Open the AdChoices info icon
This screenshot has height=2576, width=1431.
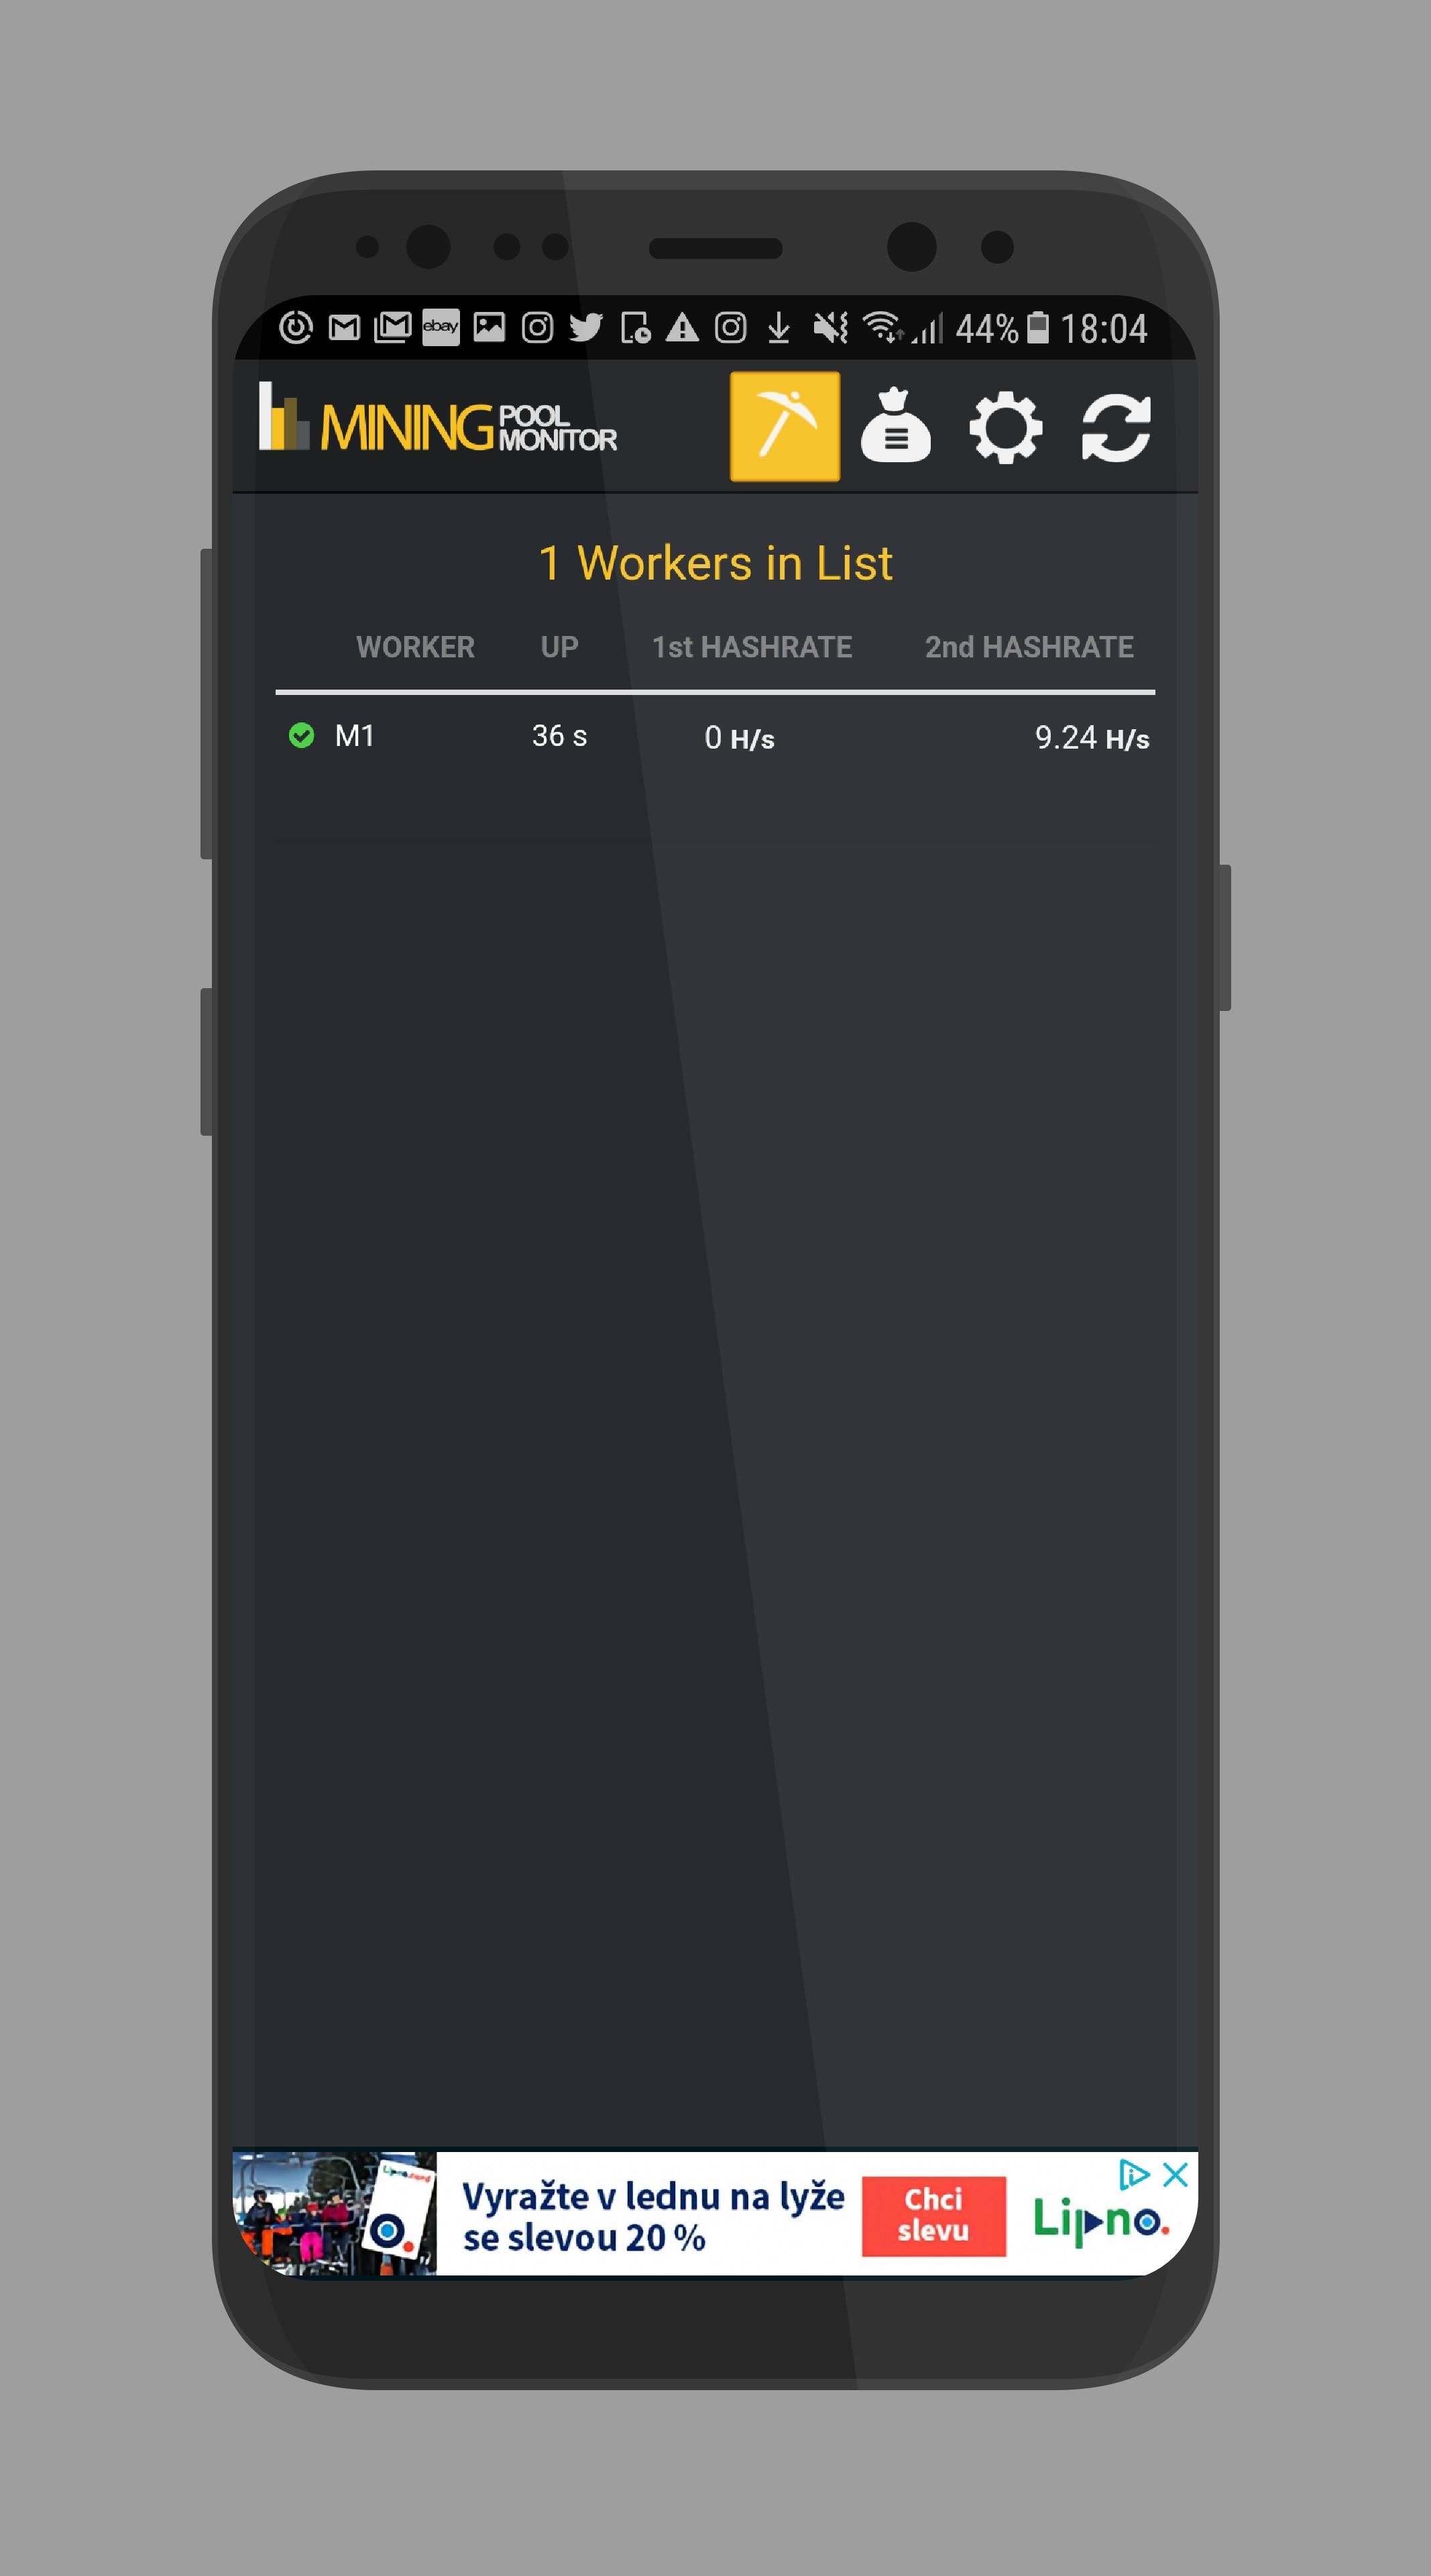point(1133,2174)
